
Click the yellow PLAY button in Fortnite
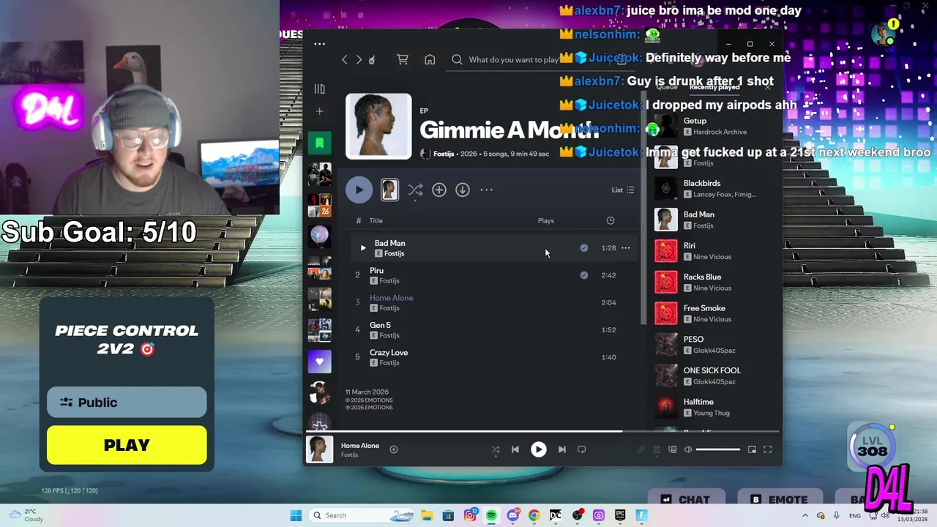(x=127, y=445)
